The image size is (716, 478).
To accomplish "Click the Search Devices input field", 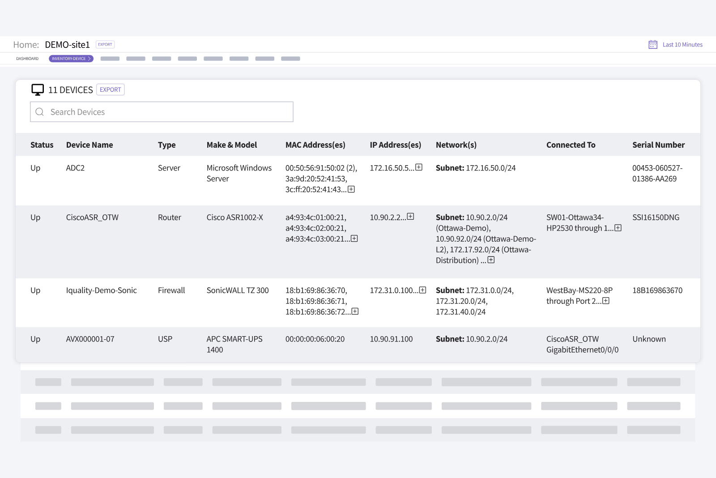I will coord(162,112).
